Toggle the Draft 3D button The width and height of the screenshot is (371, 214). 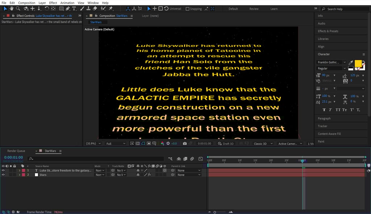coord(226,144)
